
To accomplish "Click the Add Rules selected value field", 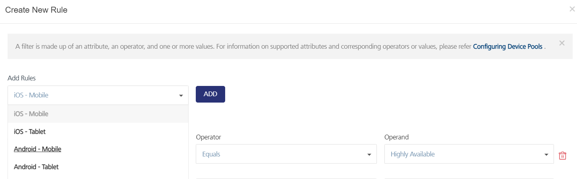I will pos(91,95).
